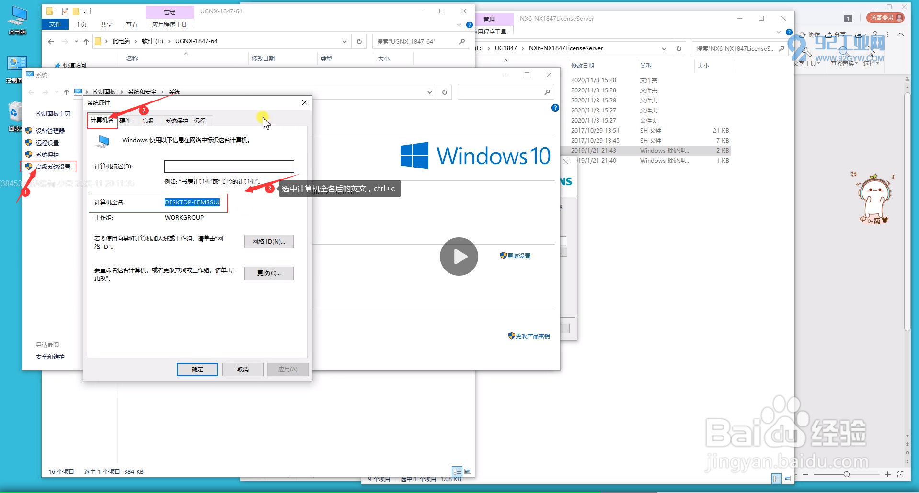
Task: Open 安全和维护 link
Action: point(50,357)
